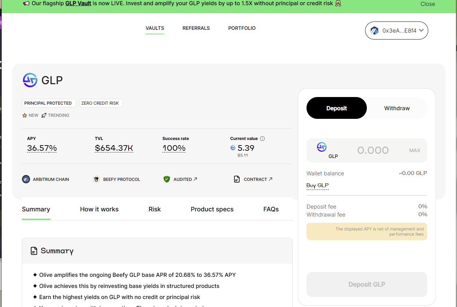The width and height of the screenshot is (457, 307).
Task: Open the wallet address dropdown chevron
Action: coord(421,30)
